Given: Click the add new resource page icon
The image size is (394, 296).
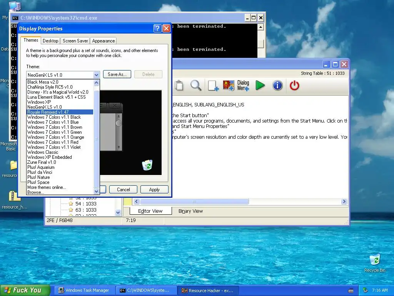Looking at the screenshot, I should (213, 86).
